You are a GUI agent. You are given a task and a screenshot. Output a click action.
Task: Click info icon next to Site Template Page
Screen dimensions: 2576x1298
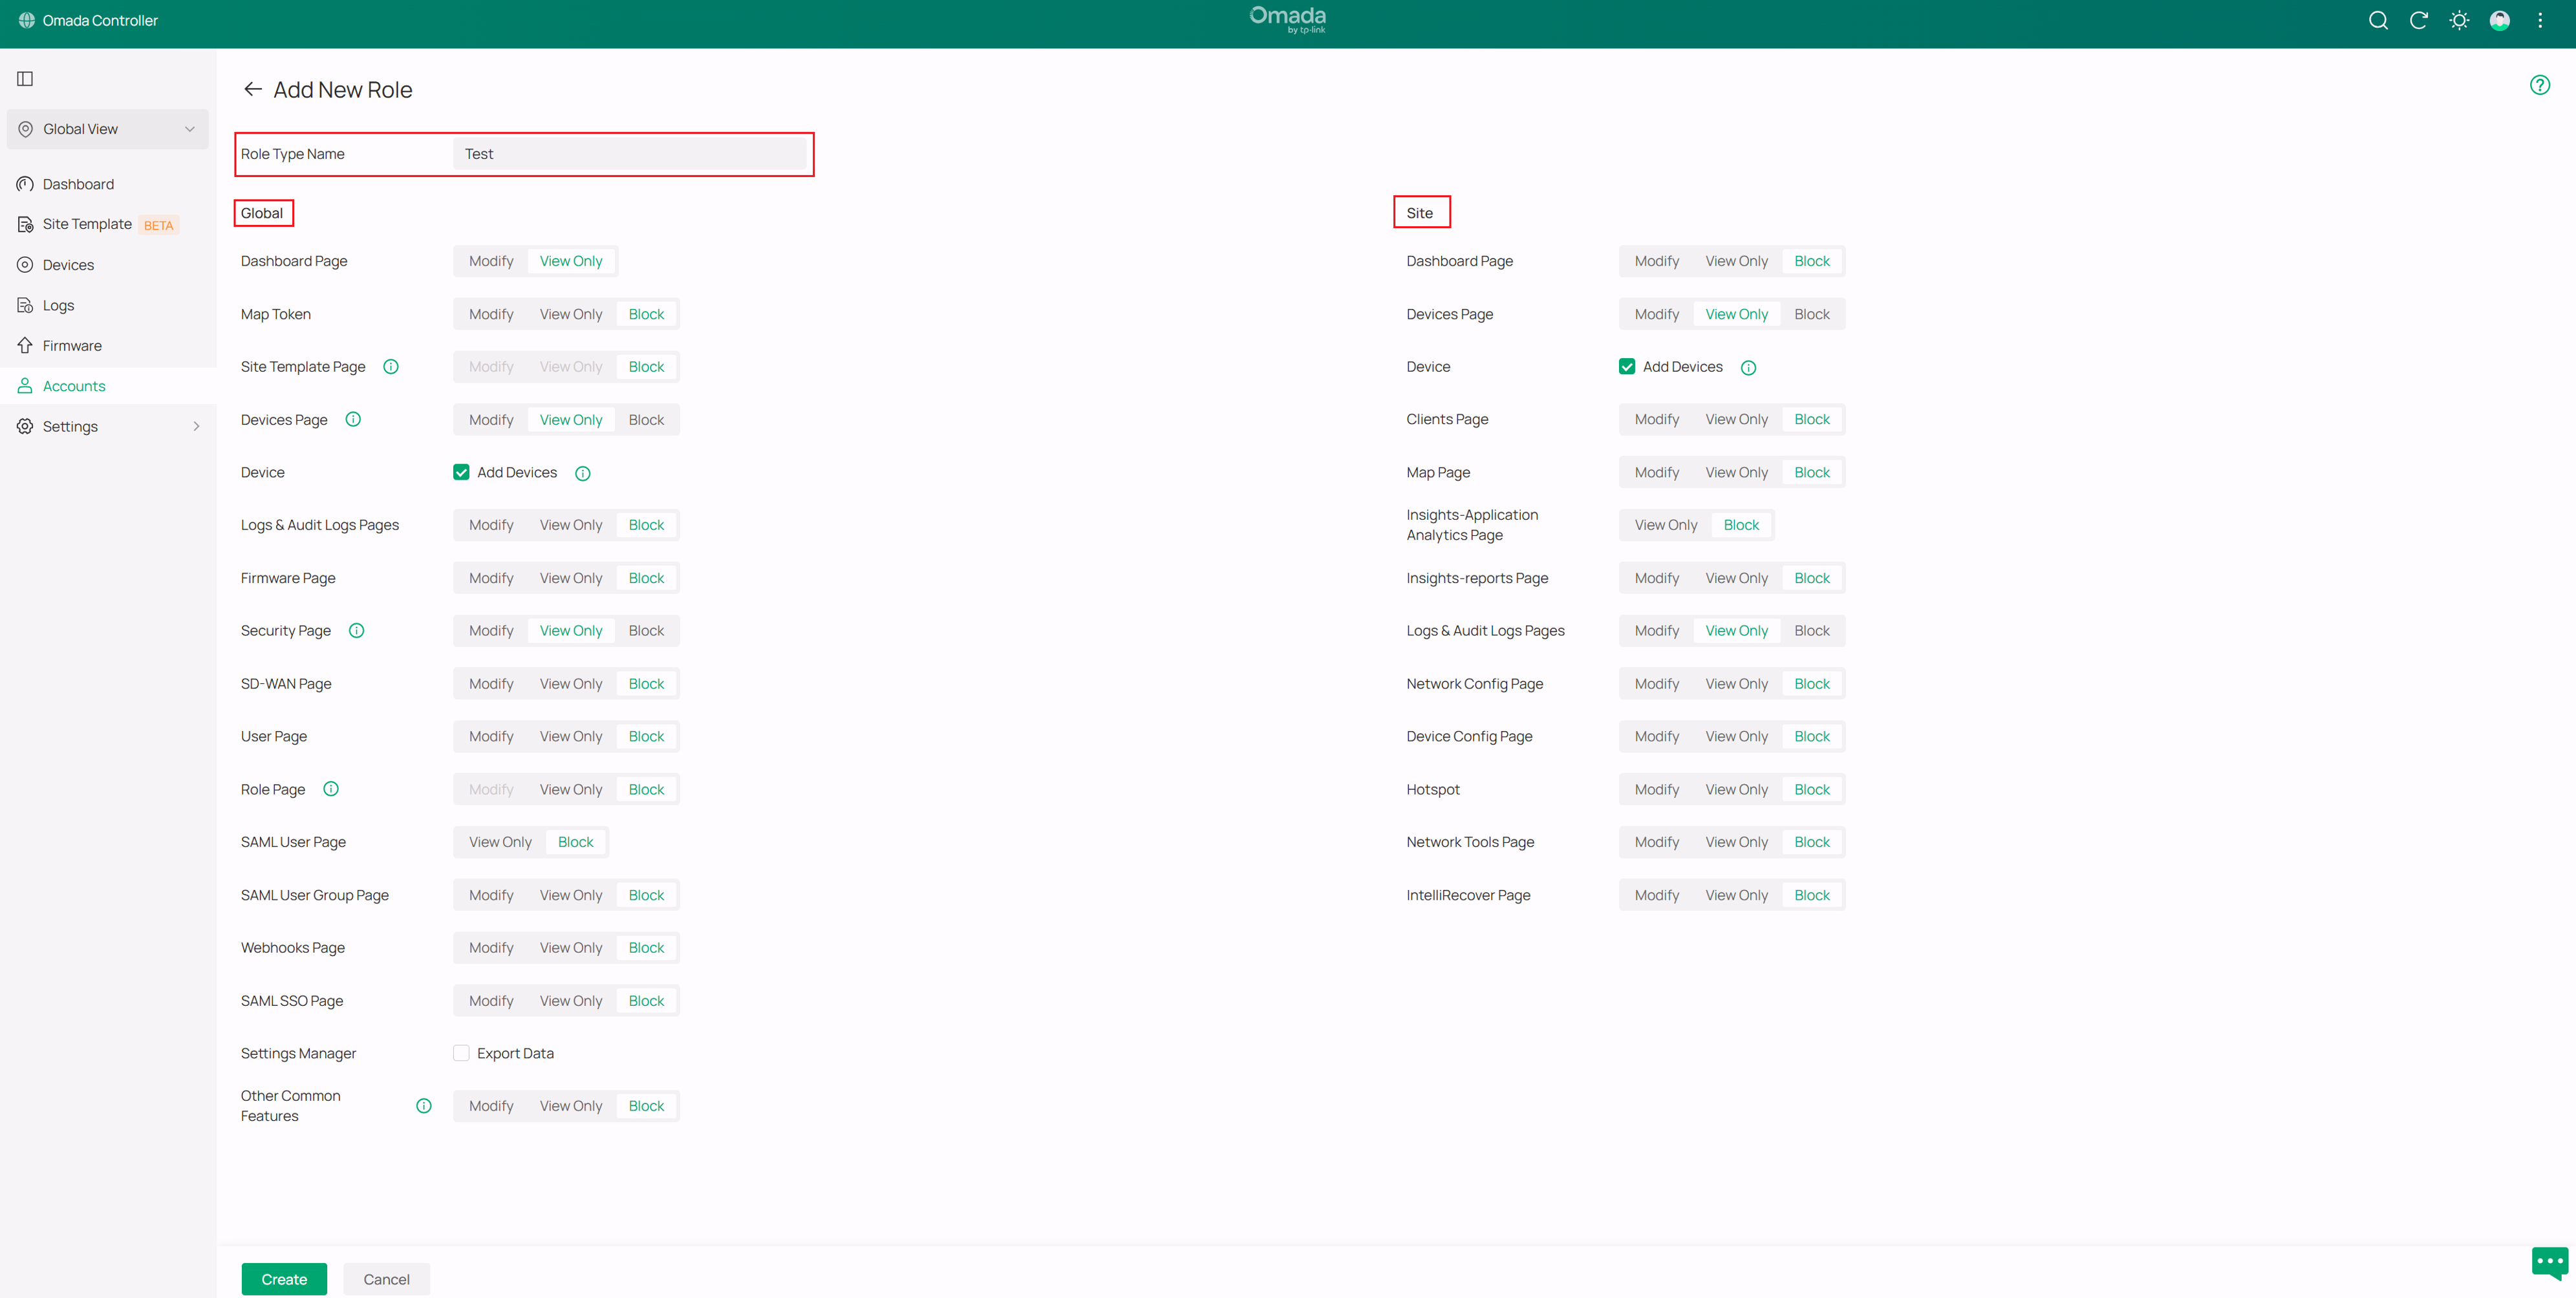click(391, 367)
